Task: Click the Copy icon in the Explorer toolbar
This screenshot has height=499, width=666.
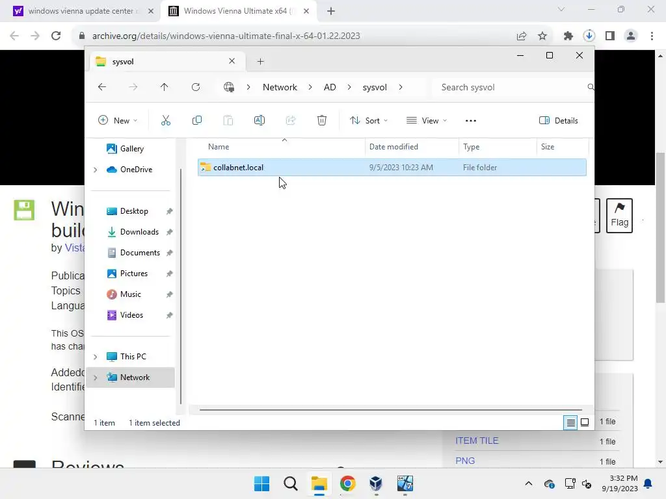Action: (196, 120)
